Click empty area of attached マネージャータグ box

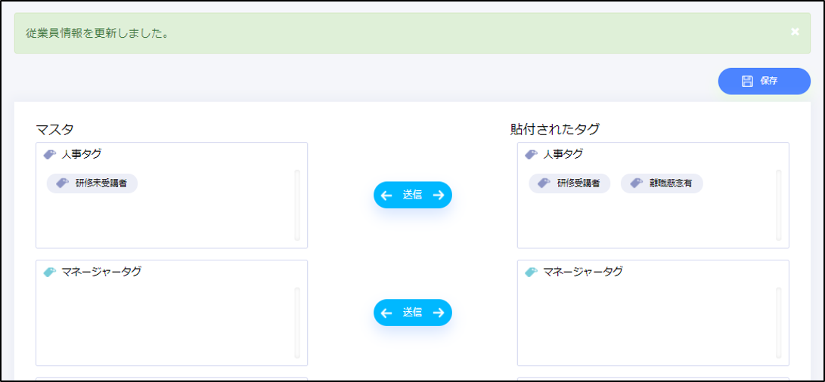point(643,325)
